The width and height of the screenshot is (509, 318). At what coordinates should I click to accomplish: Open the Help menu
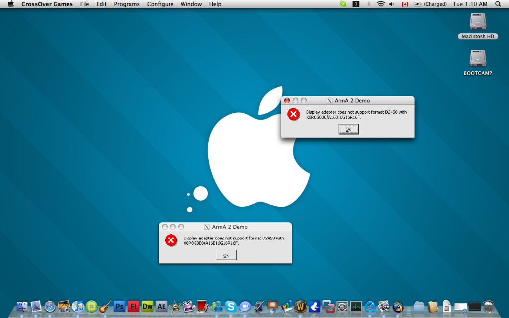click(x=215, y=4)
